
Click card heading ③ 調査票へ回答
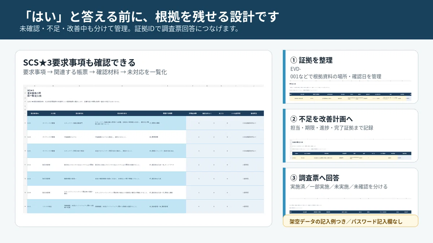315,178
